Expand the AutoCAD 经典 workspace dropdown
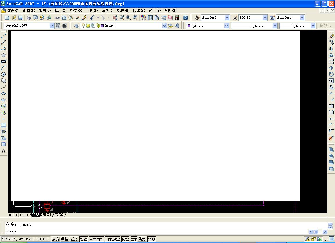Image resolution: width=335 pixels, height=243 pixels. coord(52,26)
